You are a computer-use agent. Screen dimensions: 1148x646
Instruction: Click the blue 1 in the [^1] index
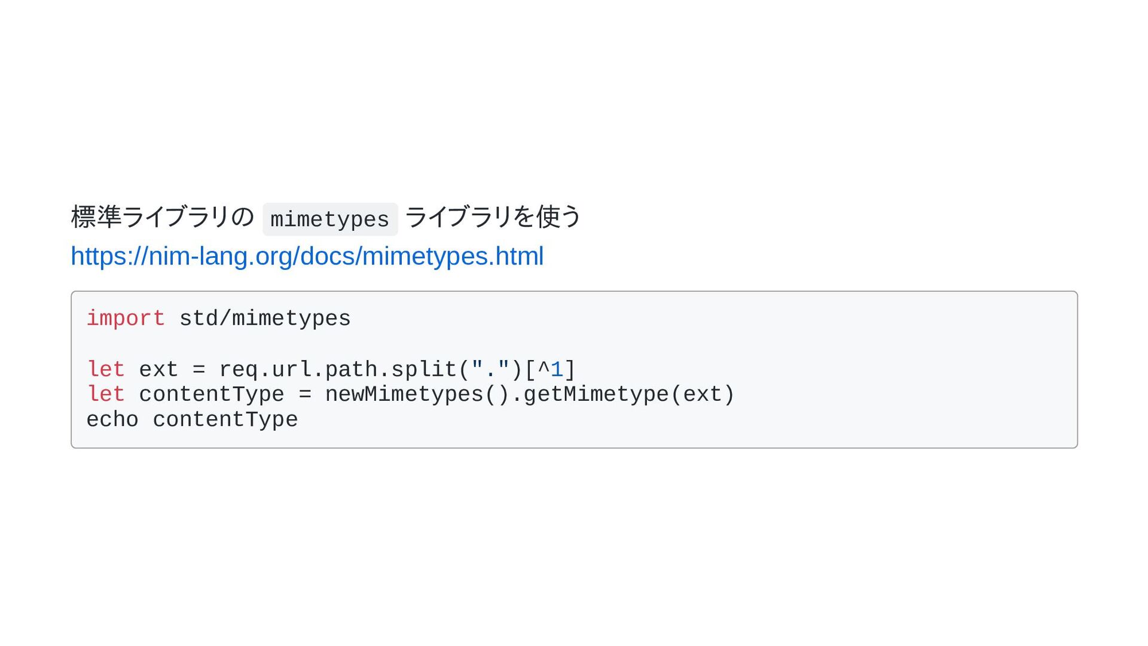pos(557,370)
